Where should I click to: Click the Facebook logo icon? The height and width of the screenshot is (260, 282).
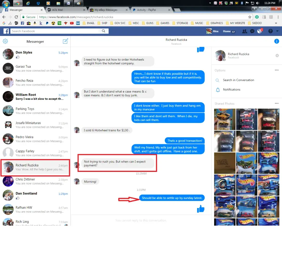tap(6, 31)
